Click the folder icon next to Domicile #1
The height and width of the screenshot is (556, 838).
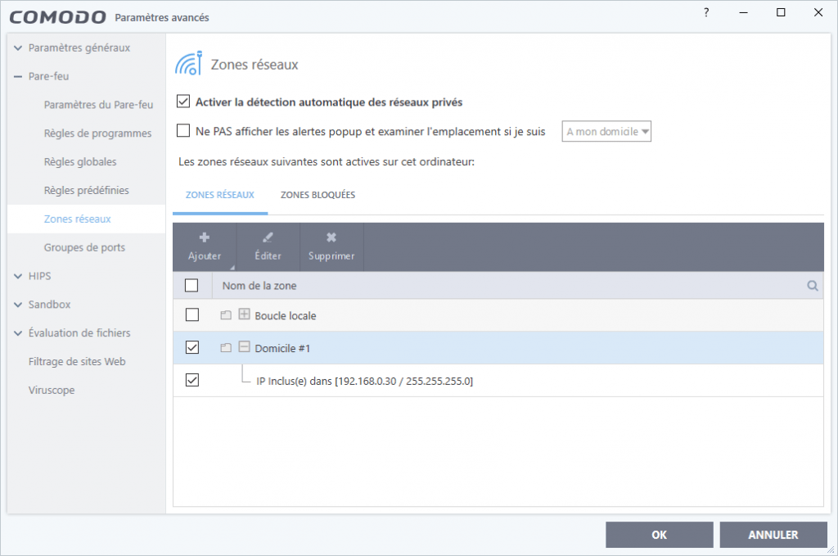[226, 347]
